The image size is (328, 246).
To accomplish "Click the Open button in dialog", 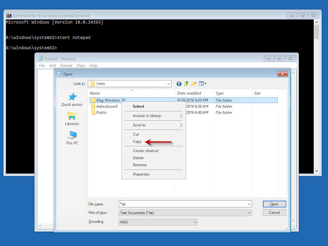I will [274, 204].
